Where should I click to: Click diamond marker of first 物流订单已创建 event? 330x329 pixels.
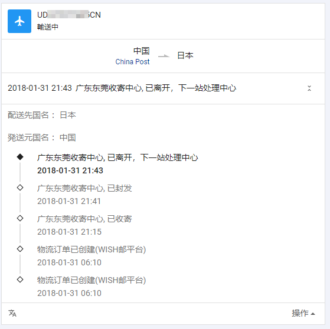pyautogui.click(x=20, y=249)
